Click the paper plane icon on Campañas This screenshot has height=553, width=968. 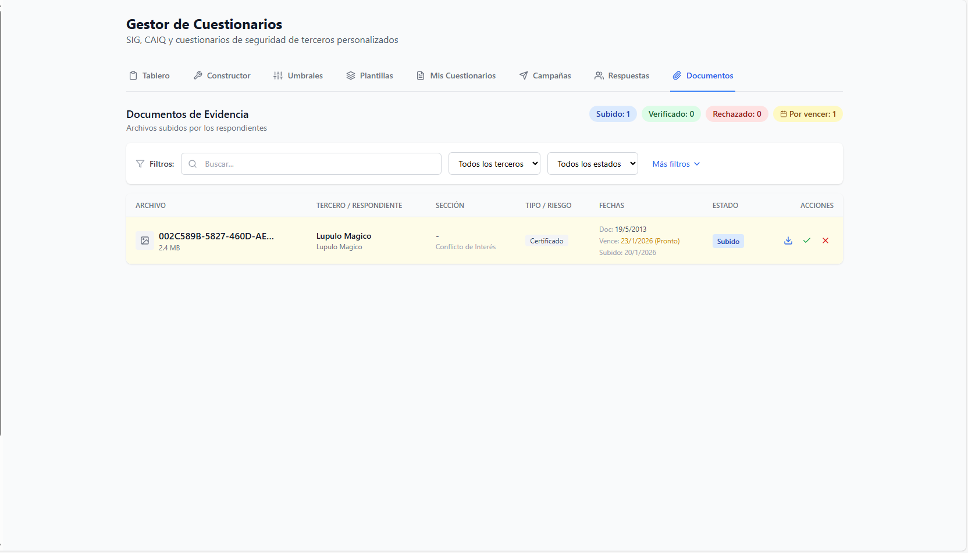coord(523,76)
